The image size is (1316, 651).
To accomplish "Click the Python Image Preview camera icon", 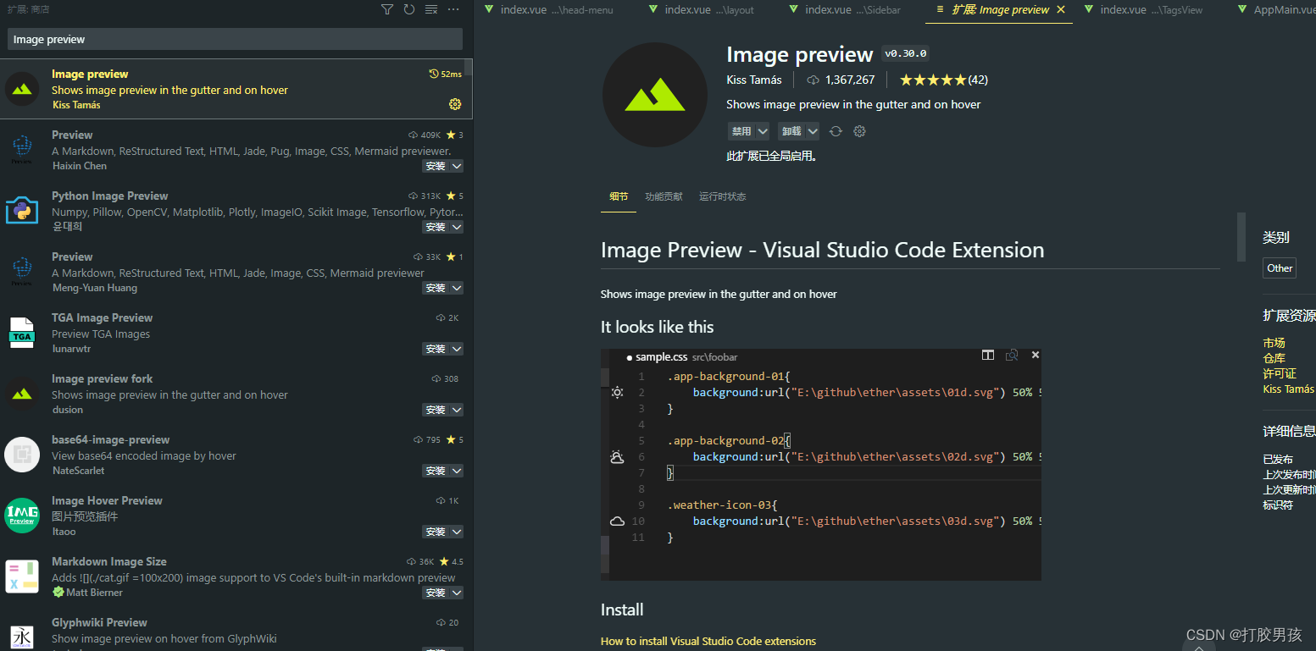I will pyautogui.click(x=22, y=211).
